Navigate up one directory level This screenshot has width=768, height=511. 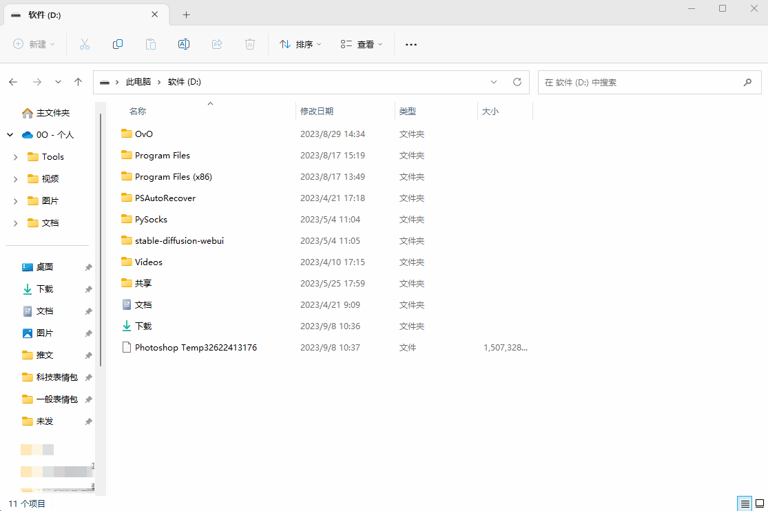(x=79, y=82)
